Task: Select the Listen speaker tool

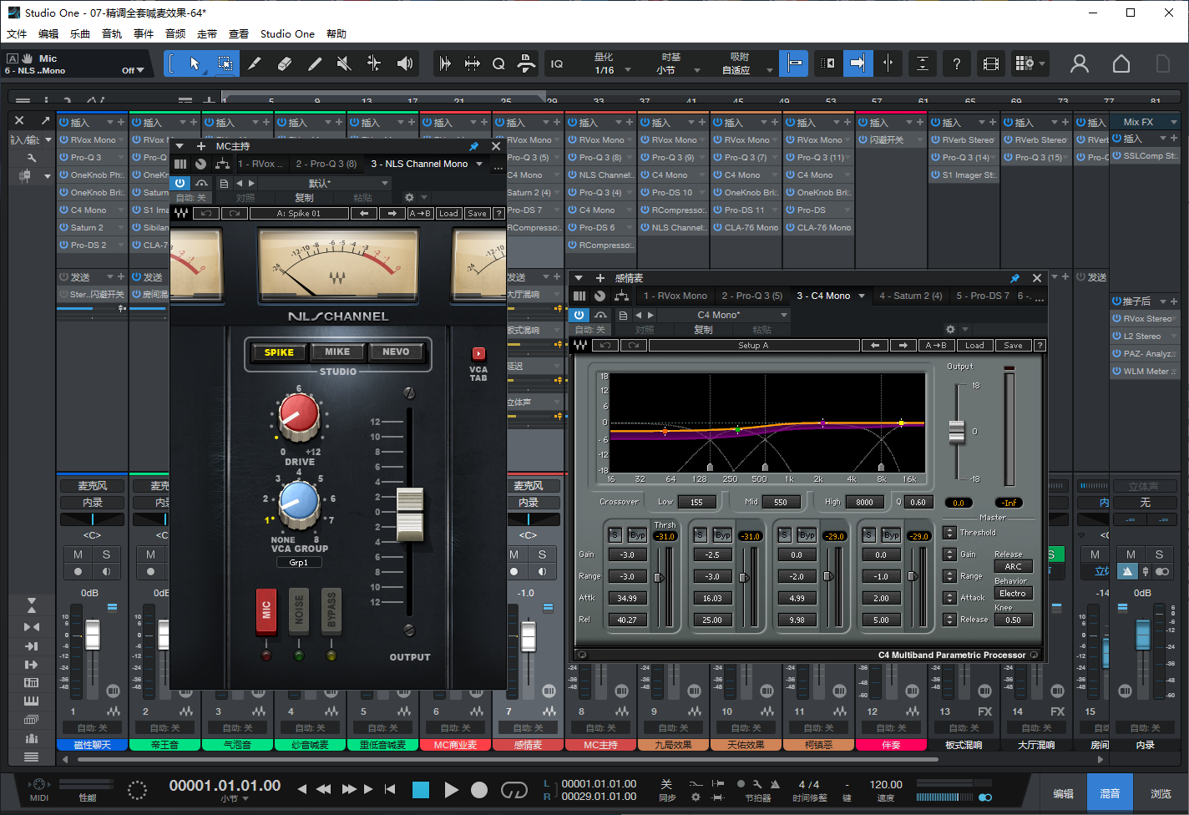Action: click(405, 63)
